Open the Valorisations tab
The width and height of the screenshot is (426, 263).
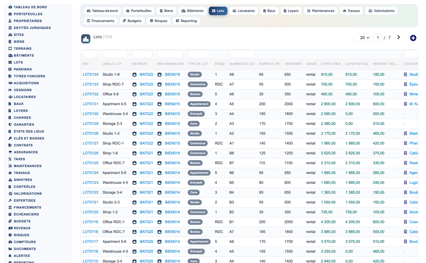[x=381, y=11]
